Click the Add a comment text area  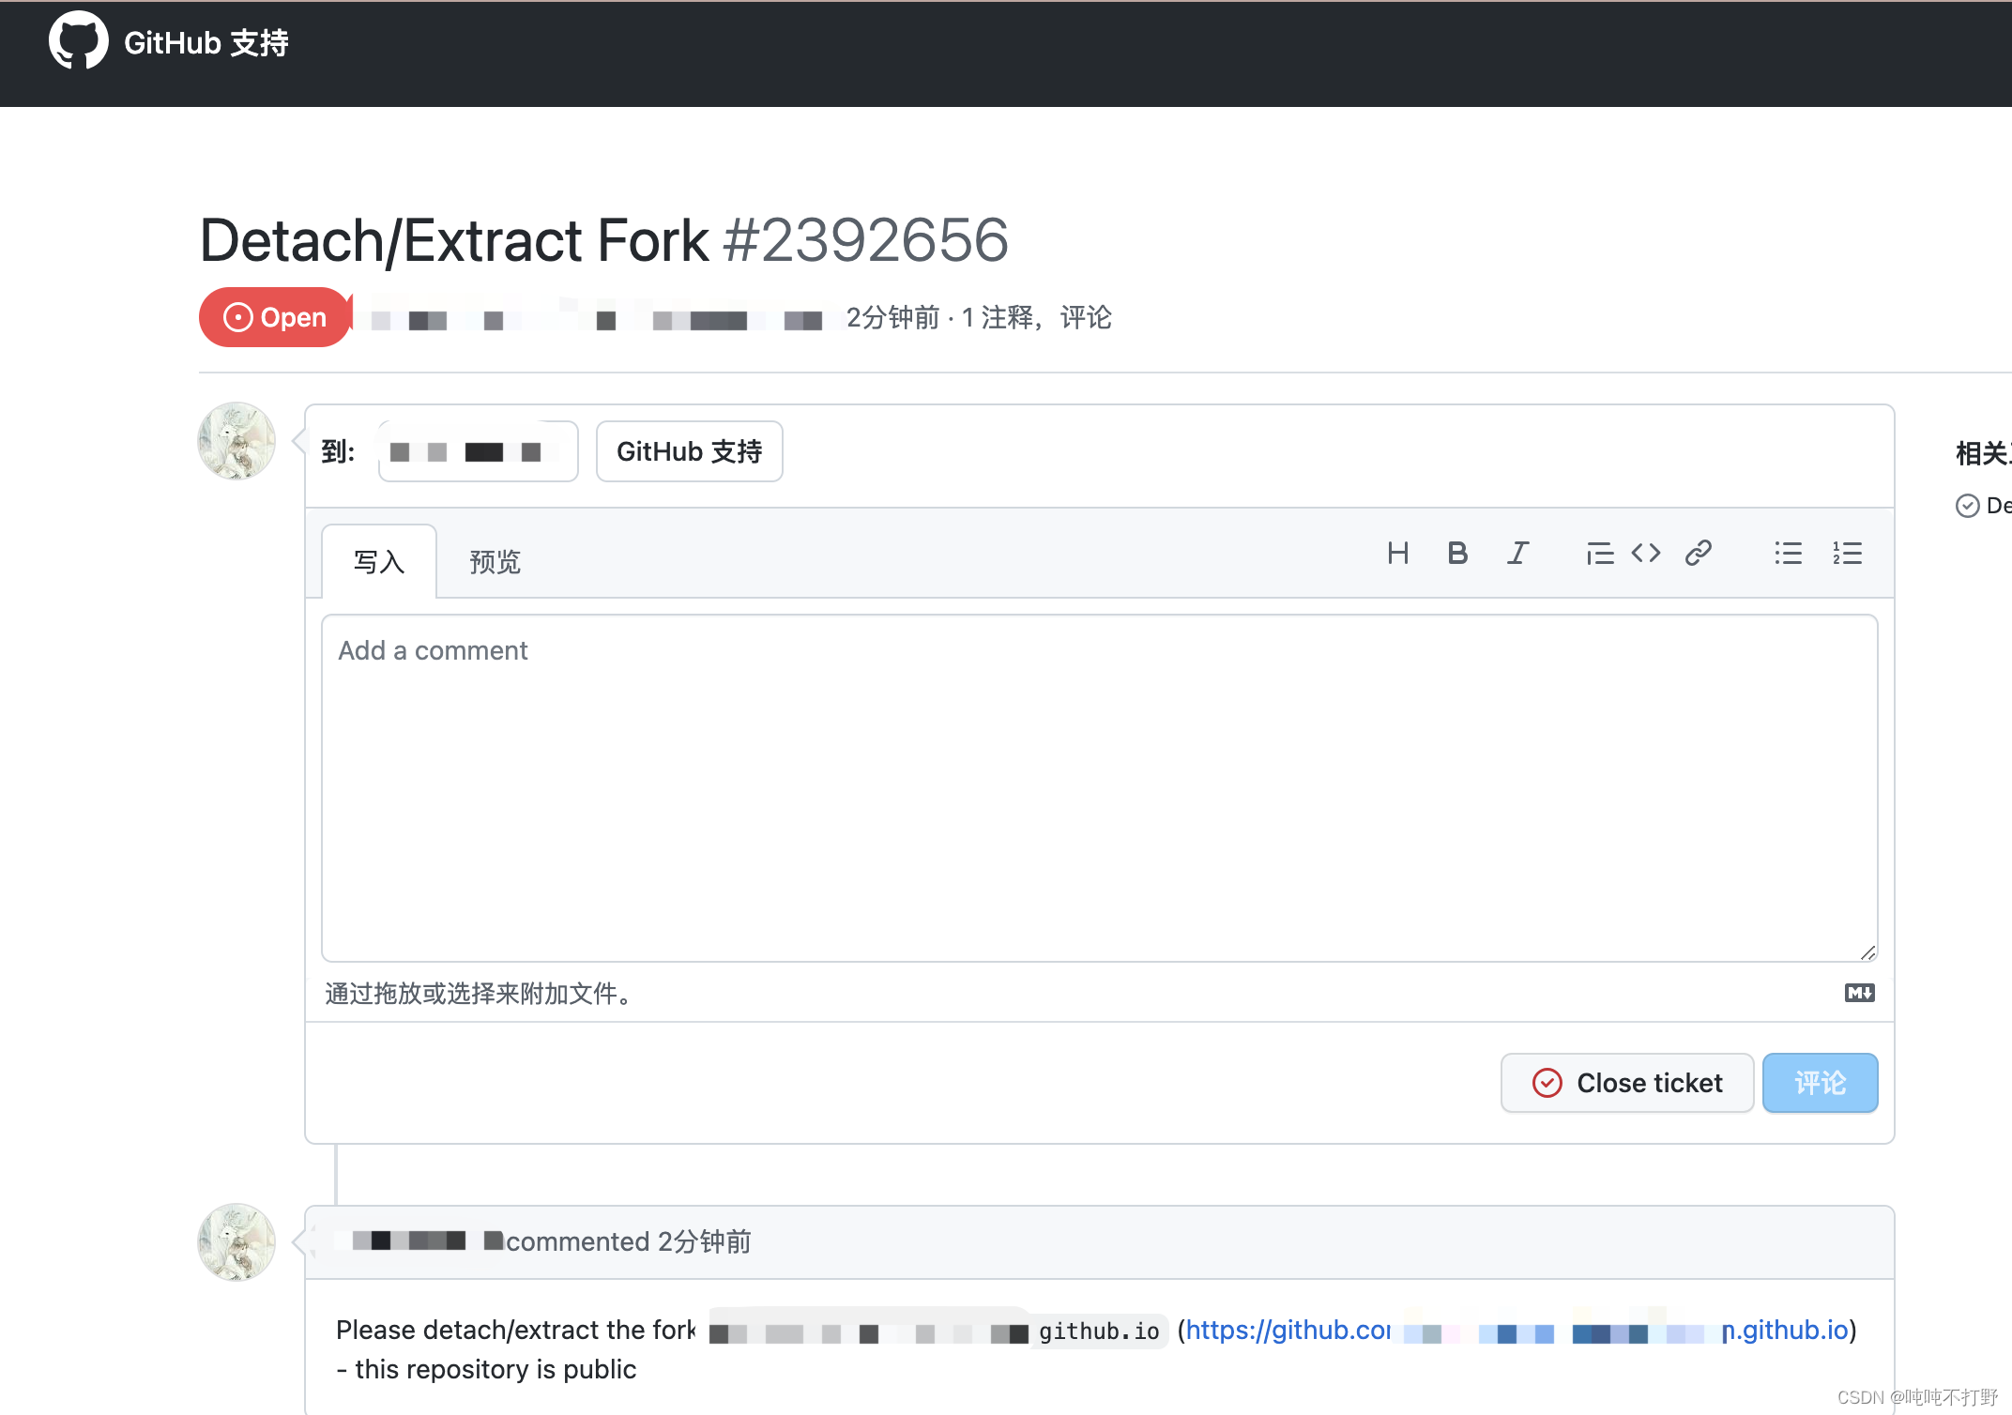click(1098, 788)
